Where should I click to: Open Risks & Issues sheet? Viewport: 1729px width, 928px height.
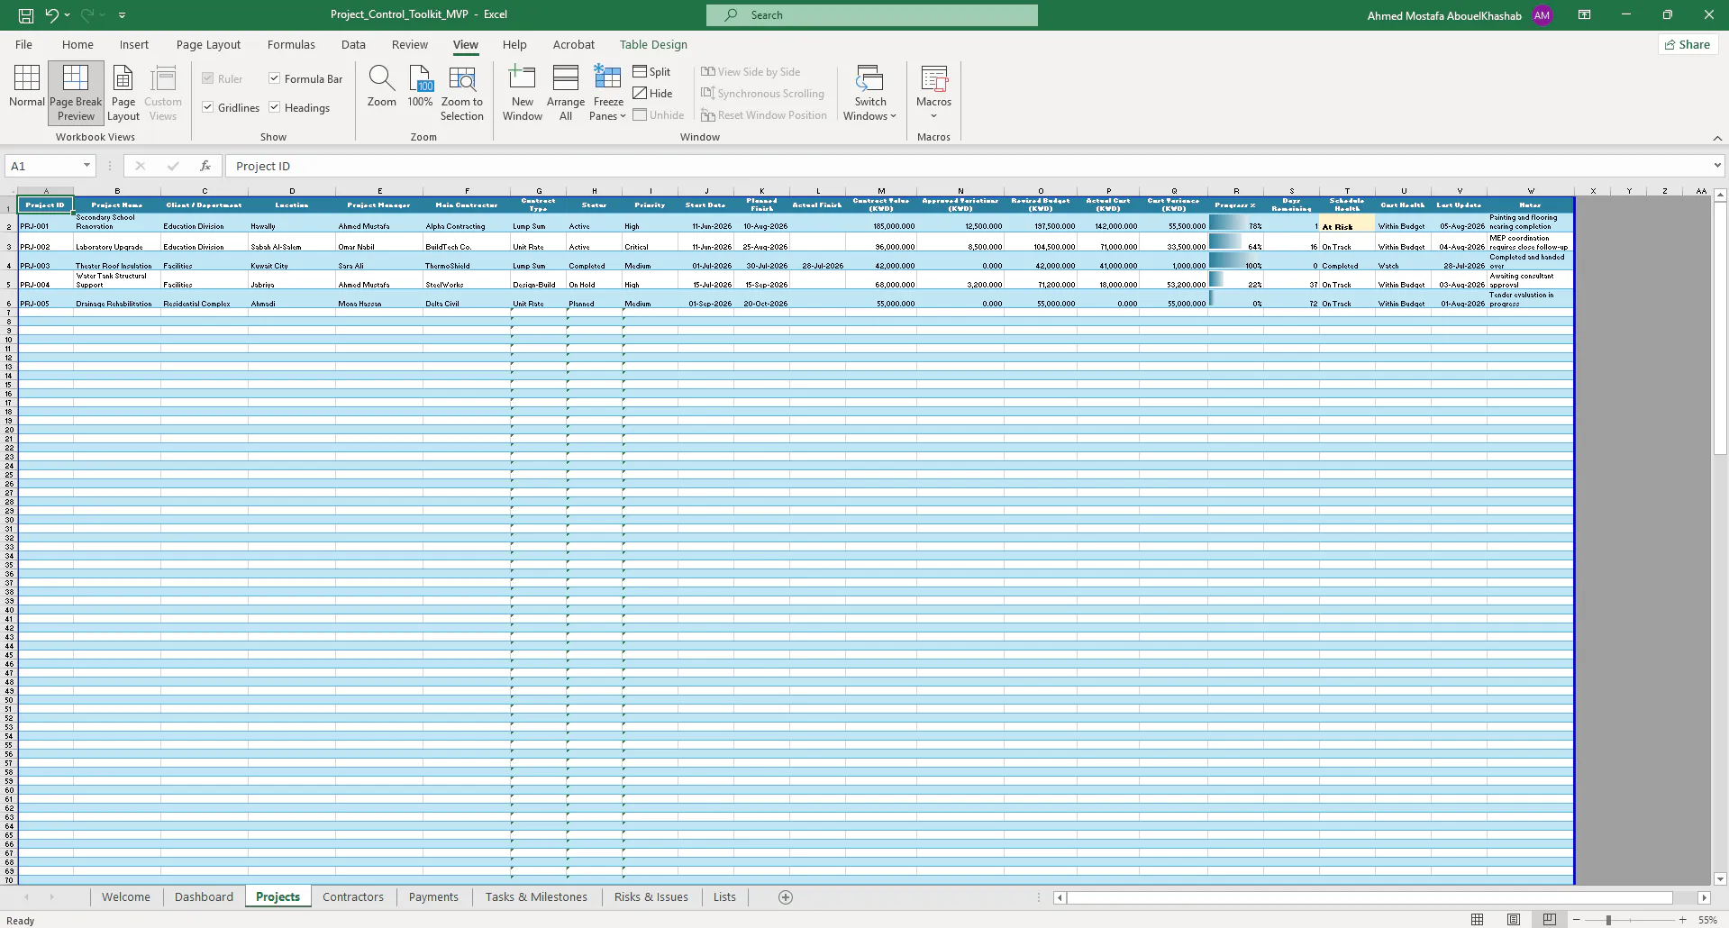point(651,896)
